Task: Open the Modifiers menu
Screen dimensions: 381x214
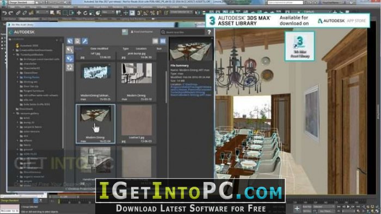Action: coord(68,7)
